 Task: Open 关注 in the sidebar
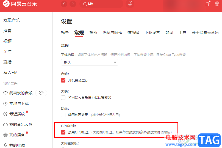[x=7, y=52]
